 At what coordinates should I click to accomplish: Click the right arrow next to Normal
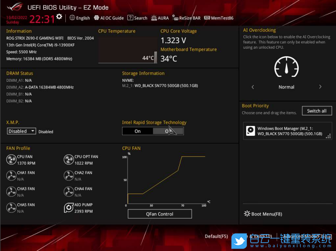pos(320,87)
